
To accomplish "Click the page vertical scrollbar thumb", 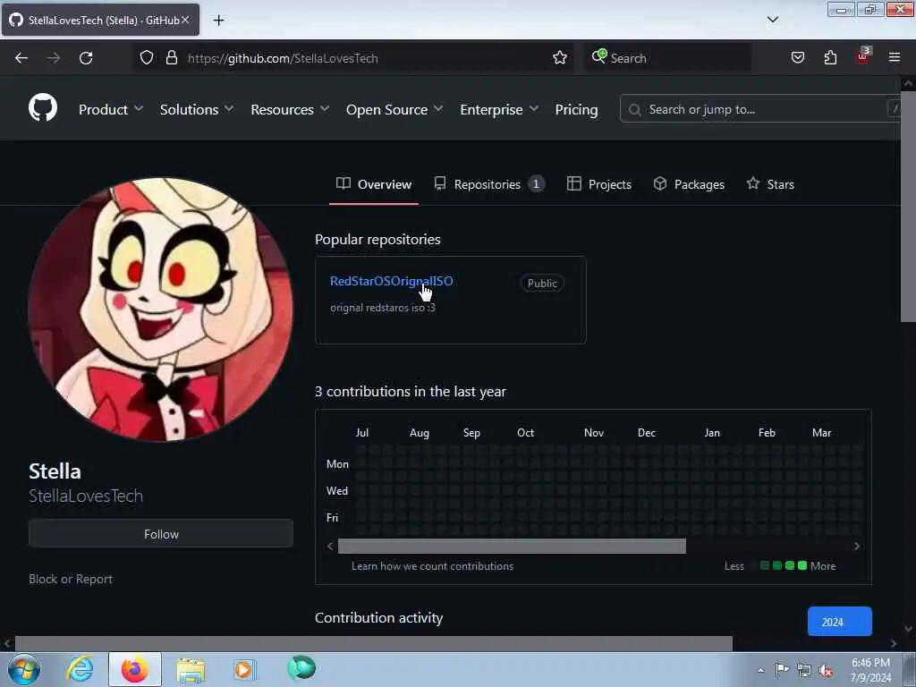I will (908, 206).
